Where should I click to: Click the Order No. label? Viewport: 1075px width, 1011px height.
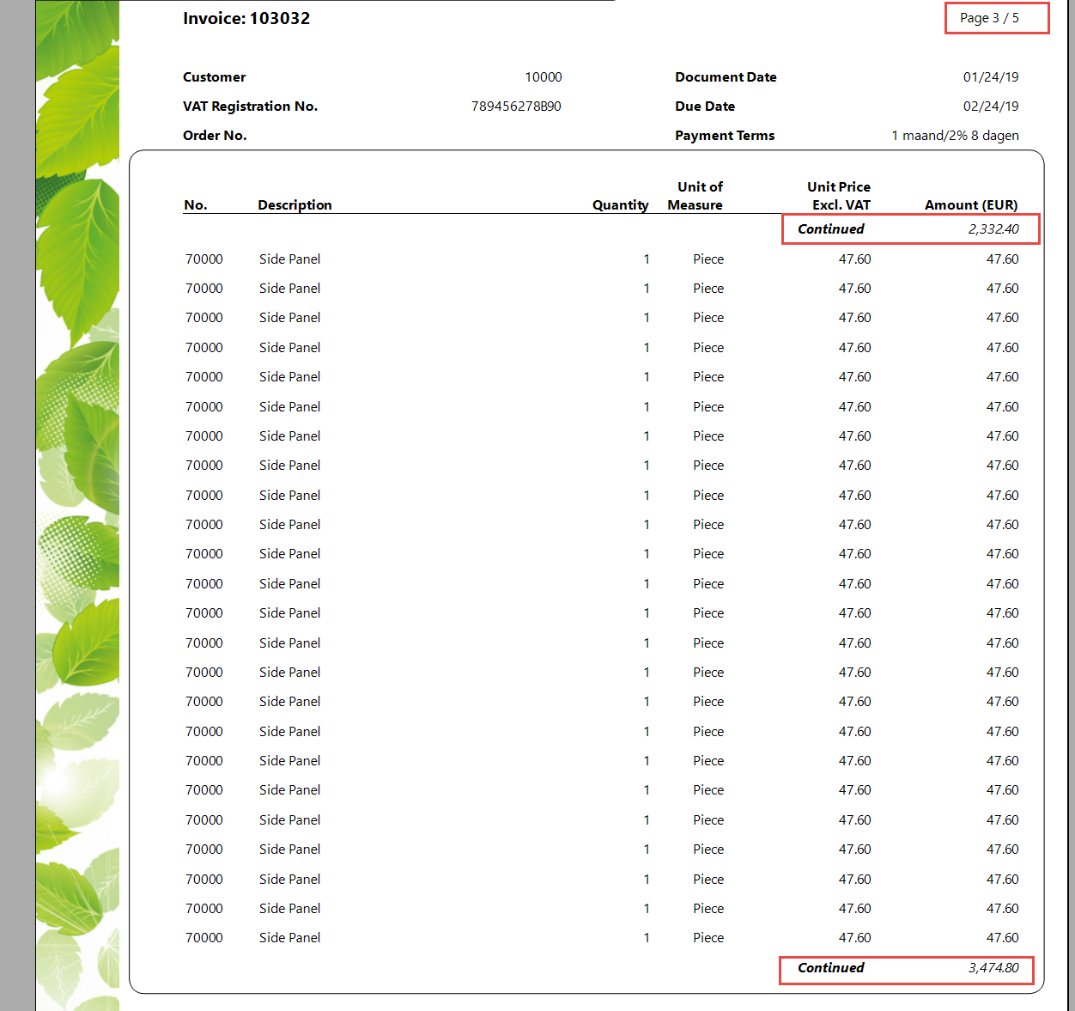215,136
